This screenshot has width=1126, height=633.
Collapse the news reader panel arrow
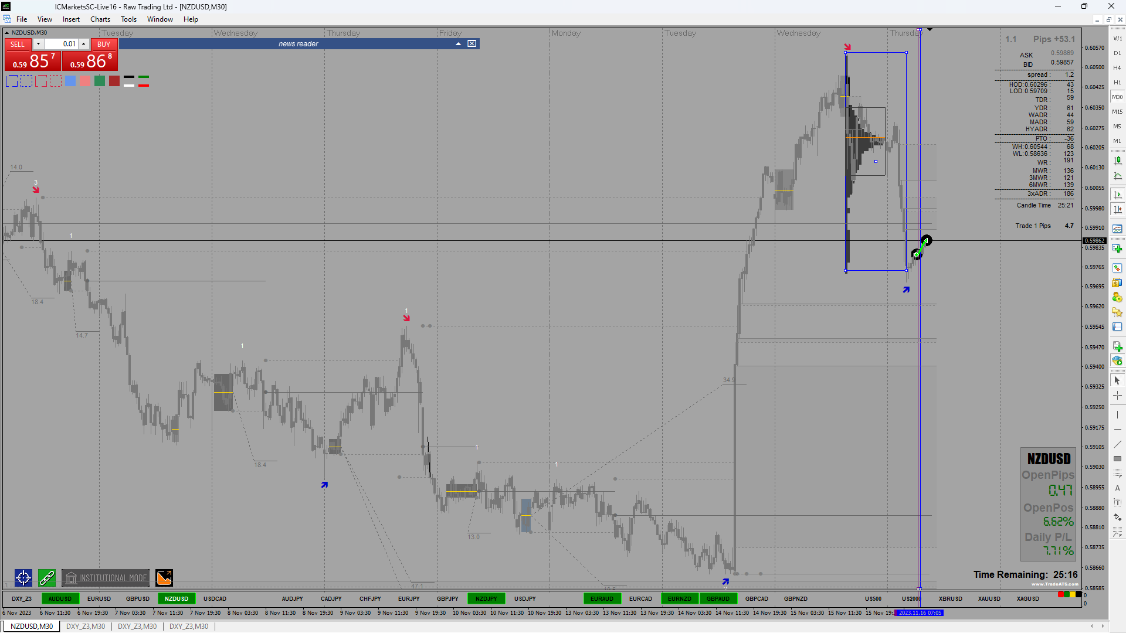pyautogui.click(x=458, y=44)
